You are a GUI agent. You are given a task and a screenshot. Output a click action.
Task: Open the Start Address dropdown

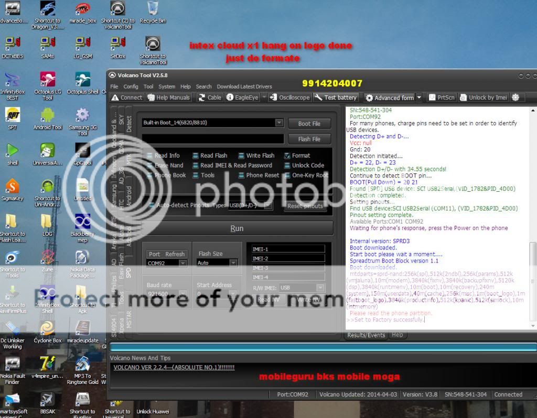click(233, 294)
